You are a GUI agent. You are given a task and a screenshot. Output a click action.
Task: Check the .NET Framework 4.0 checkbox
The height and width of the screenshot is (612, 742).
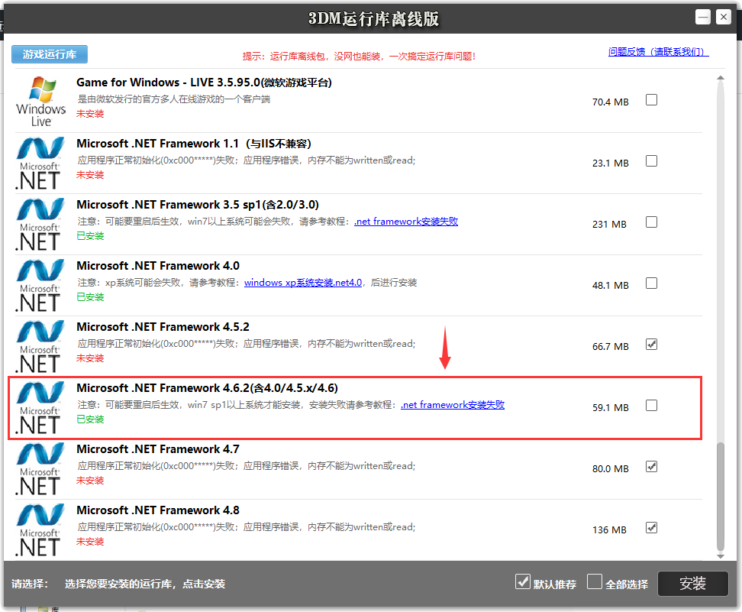tap(652, 283)
